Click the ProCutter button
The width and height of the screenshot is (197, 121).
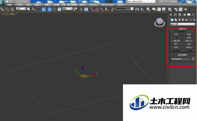189,51
